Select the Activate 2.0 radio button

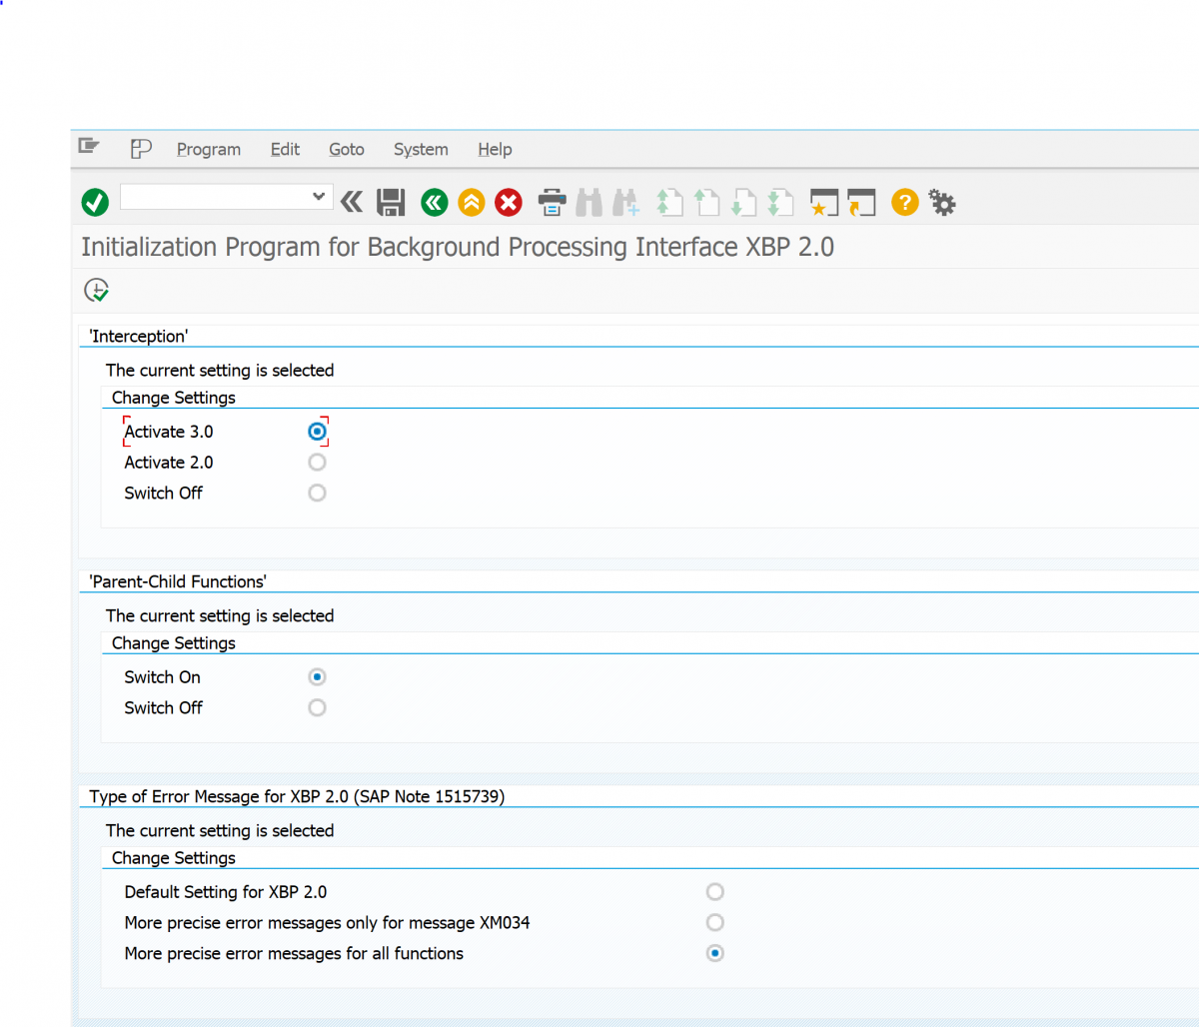click(x=317, y=463)
